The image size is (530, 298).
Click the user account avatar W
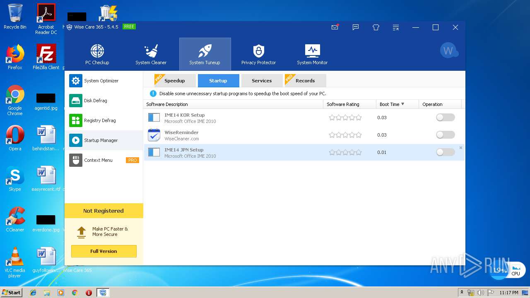coord(449,50)
